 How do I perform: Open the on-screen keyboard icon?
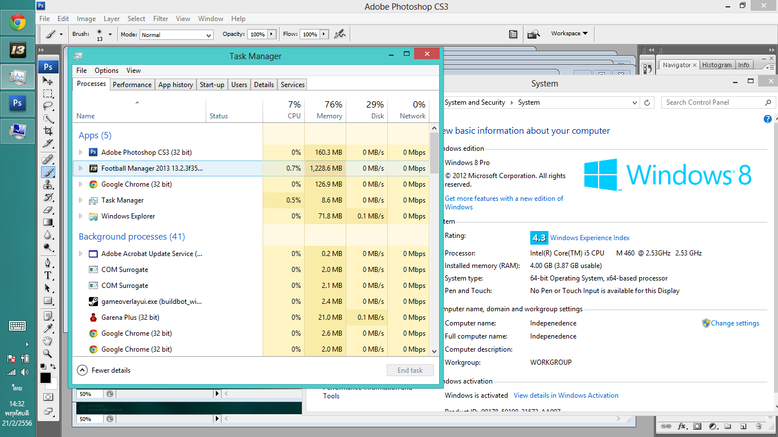(18, 326)
